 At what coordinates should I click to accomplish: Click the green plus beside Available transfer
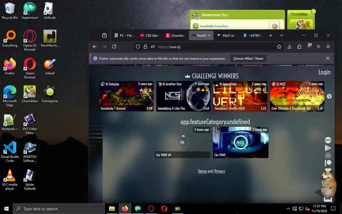[x=196, y=26]
